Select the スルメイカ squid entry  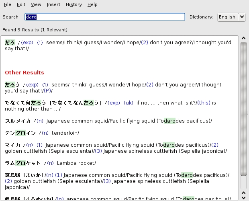pos(18,121)
